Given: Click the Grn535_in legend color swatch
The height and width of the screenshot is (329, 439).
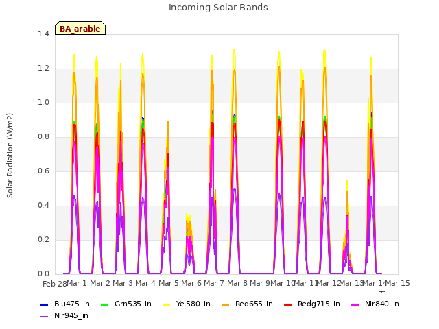Looking at the screenshot, I should (104, 304).
